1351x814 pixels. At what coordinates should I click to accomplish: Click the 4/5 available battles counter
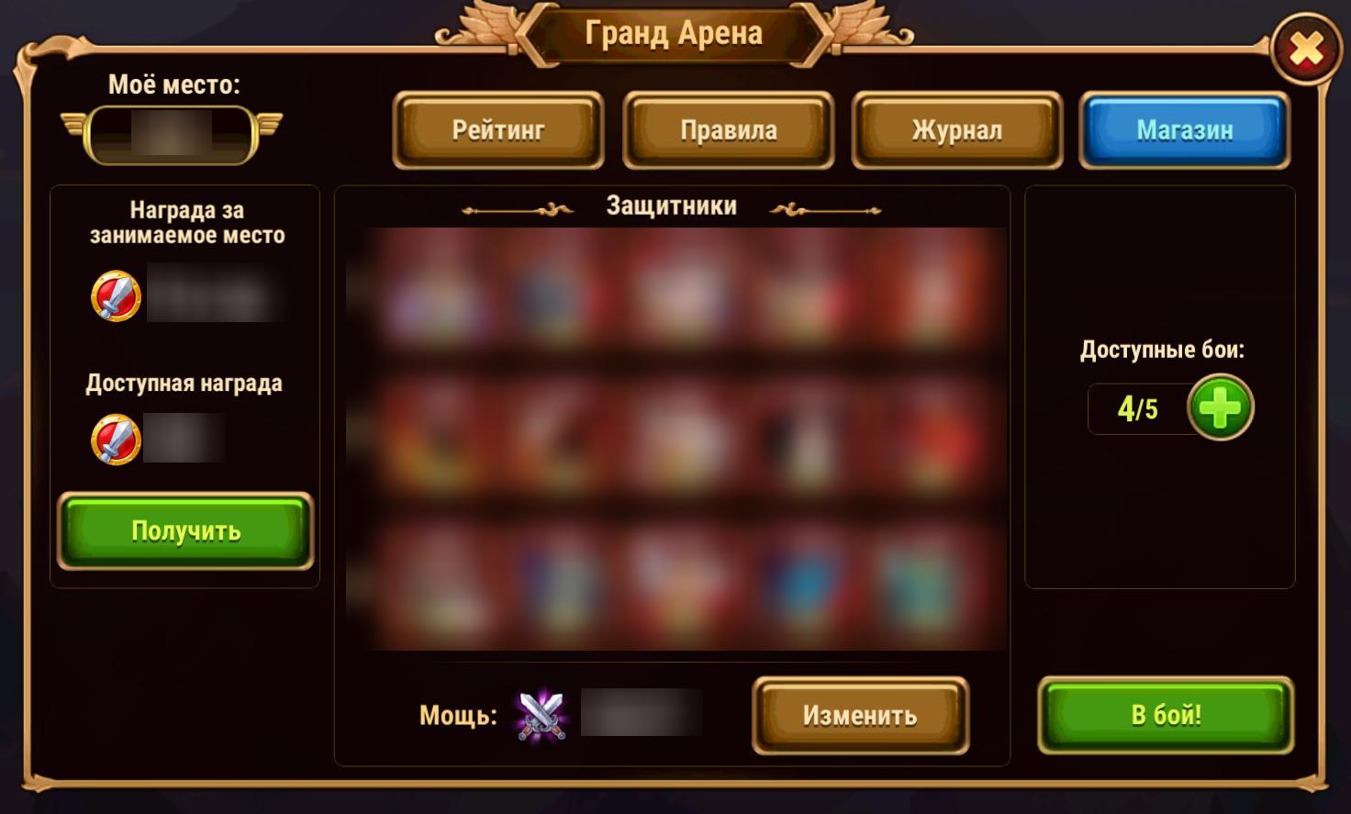point(1138,408)
